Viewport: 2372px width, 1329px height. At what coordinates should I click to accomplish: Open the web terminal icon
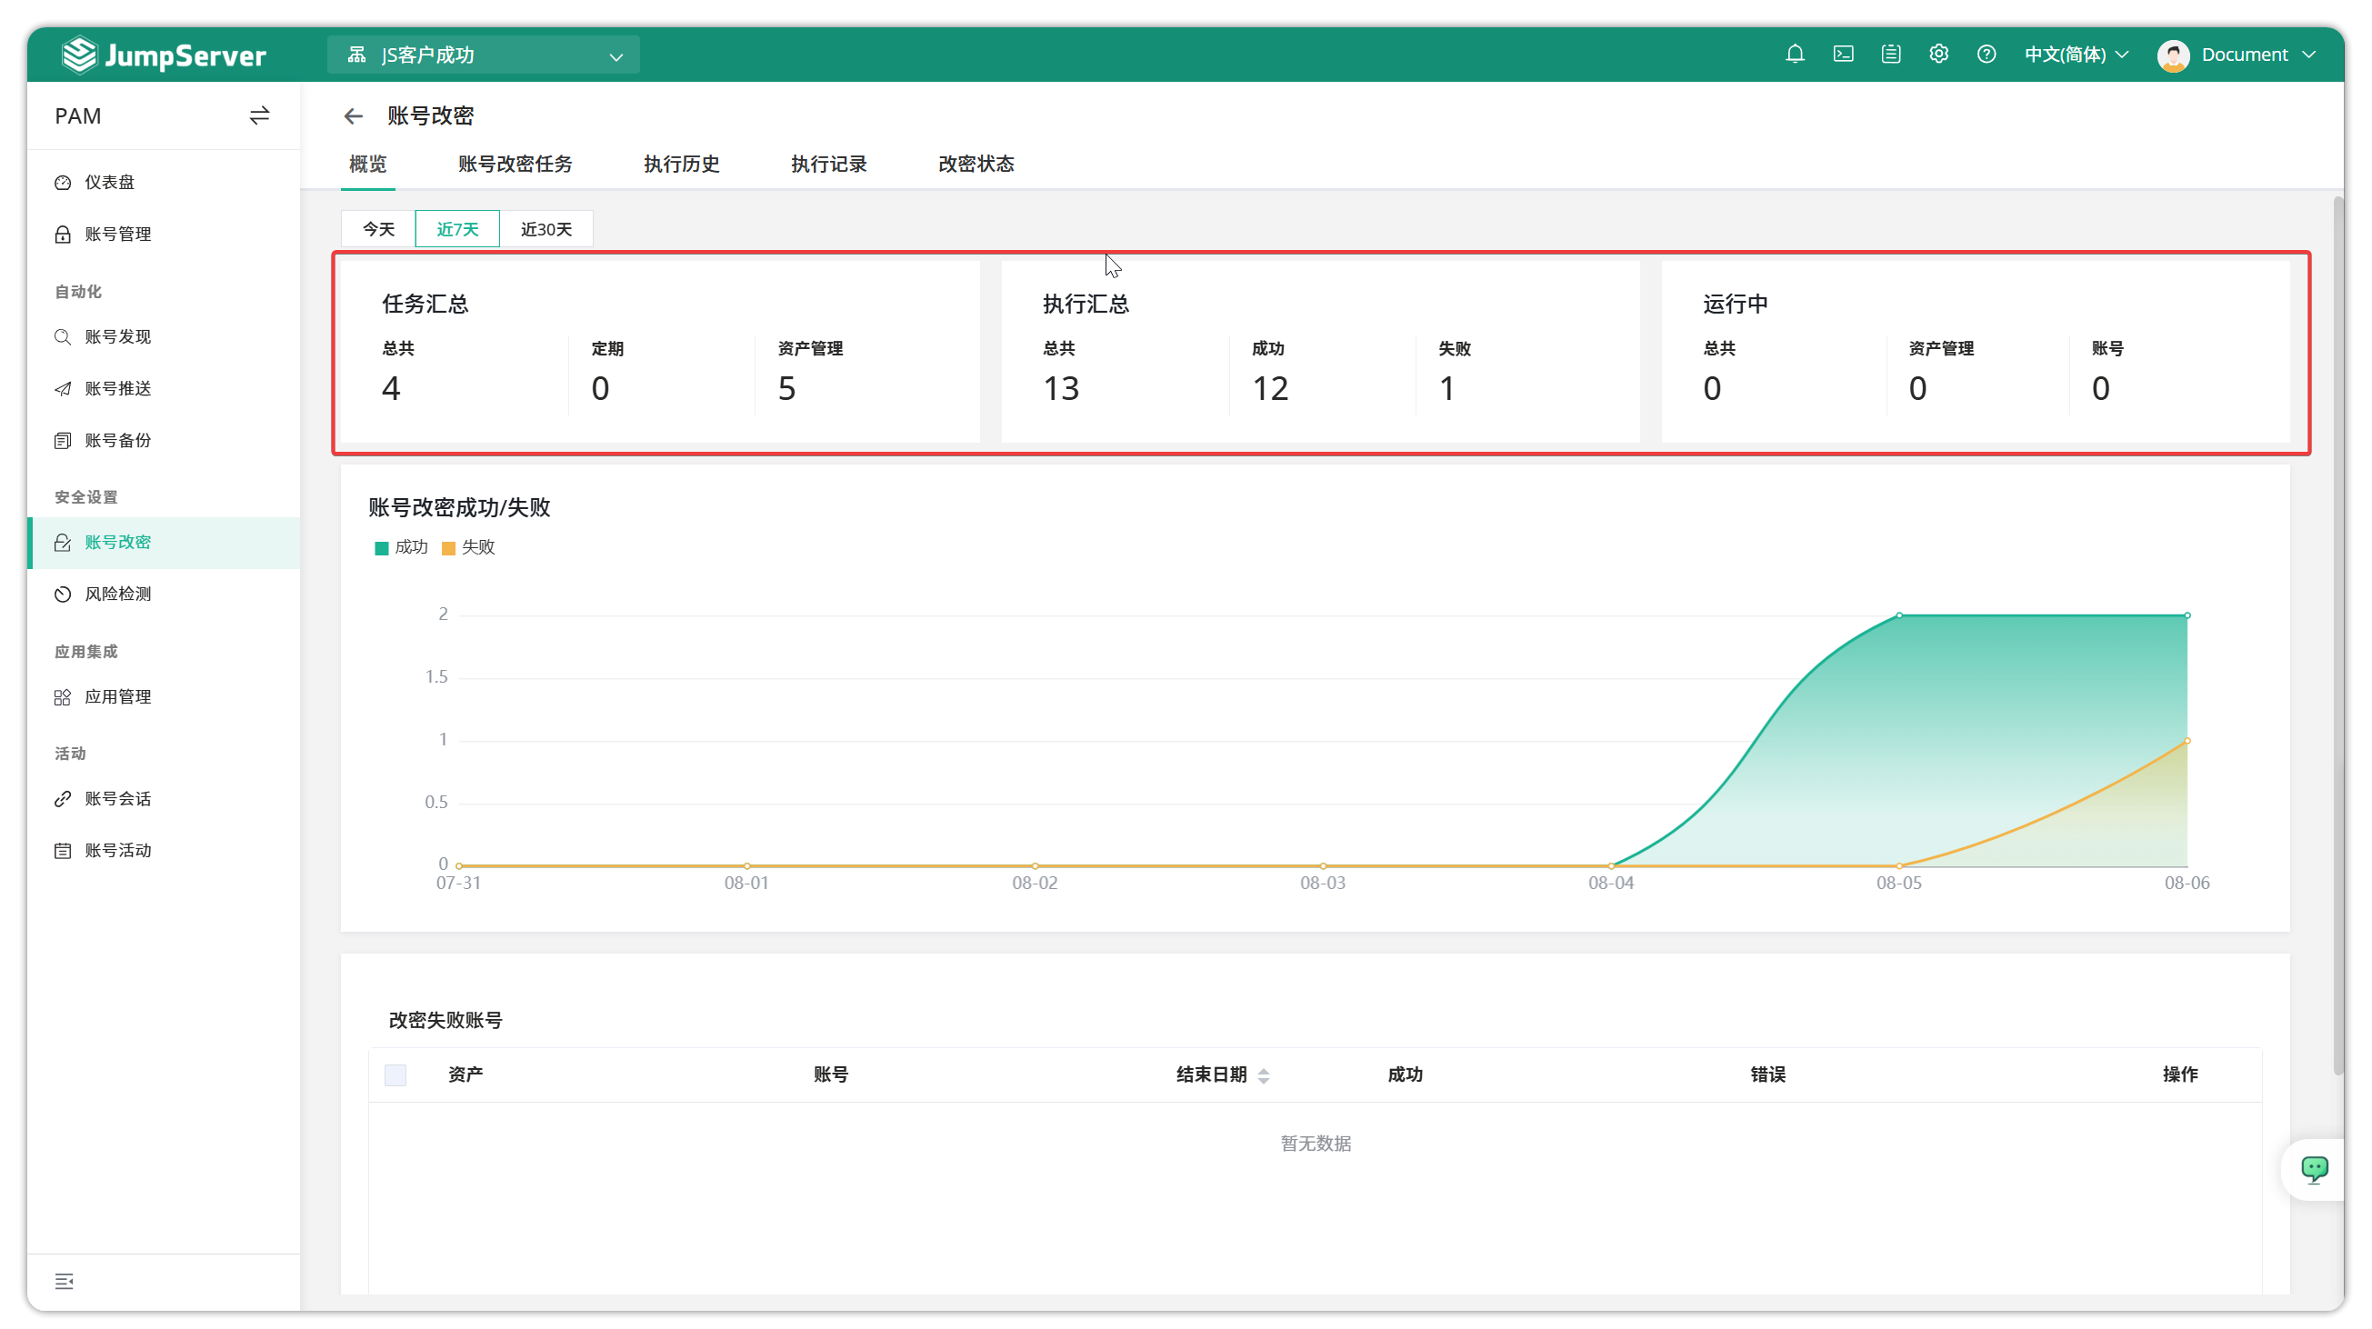click(x=1843, y=55)
